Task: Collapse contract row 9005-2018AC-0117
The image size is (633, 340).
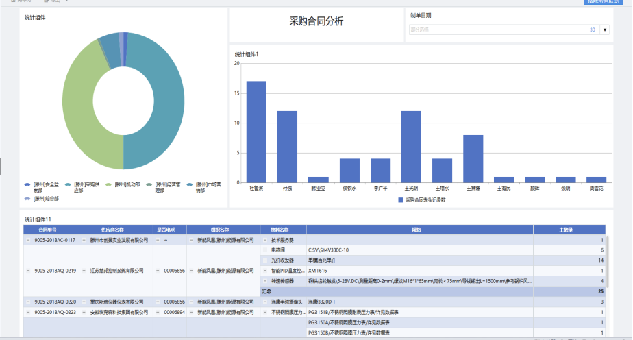Action: [x=28, y=240]
